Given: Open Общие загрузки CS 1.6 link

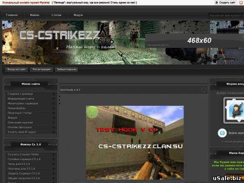Looking at the screenshot, I should point(24,178).
